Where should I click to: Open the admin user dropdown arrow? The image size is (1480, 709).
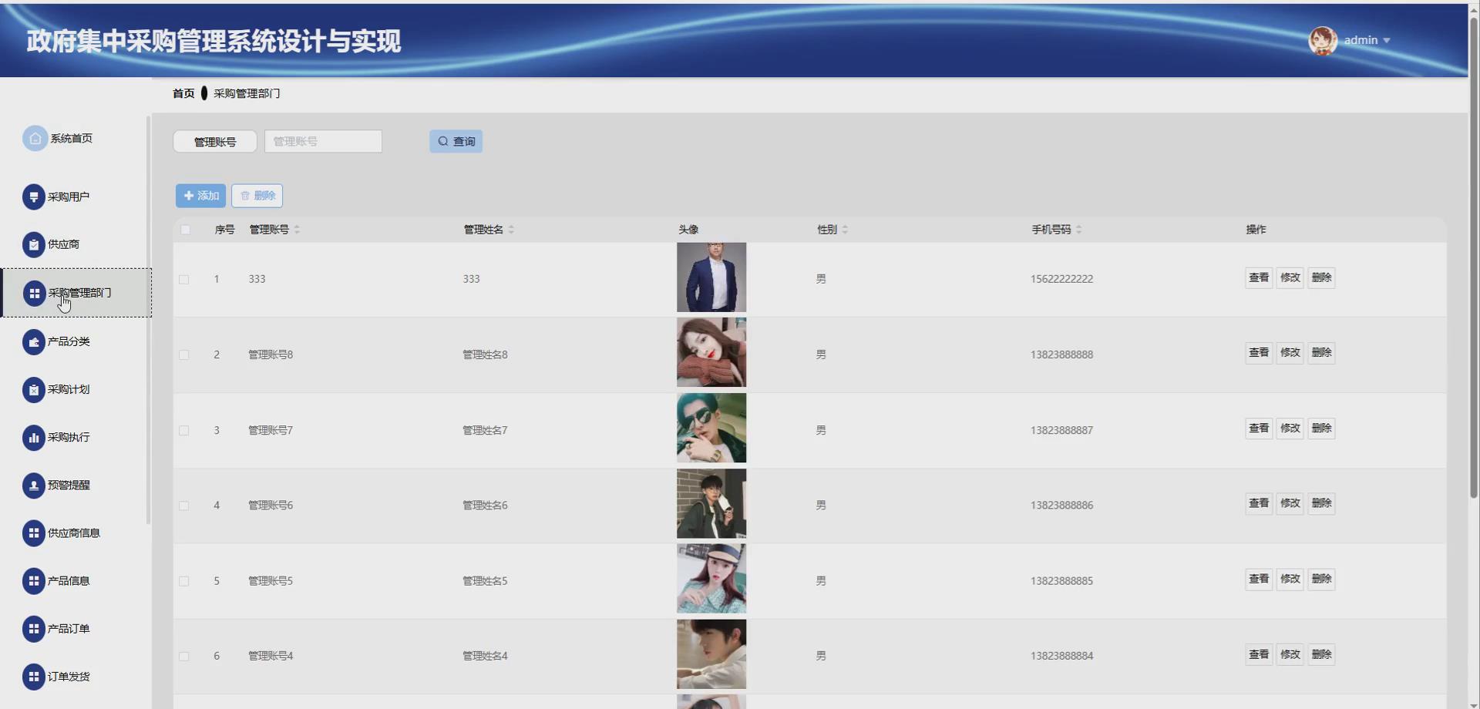(x=1387, y=40)
